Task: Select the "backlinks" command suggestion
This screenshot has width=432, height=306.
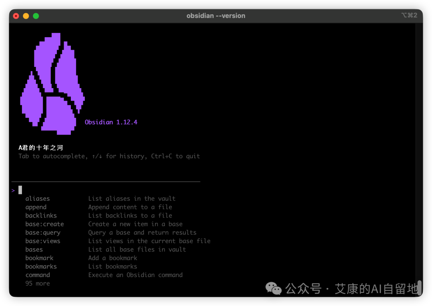Action: click(x=41, y=215)
